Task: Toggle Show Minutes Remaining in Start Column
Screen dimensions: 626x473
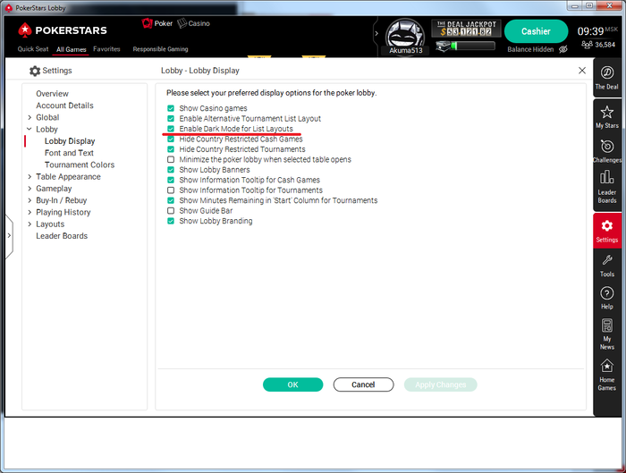Action: pos(171,200)
